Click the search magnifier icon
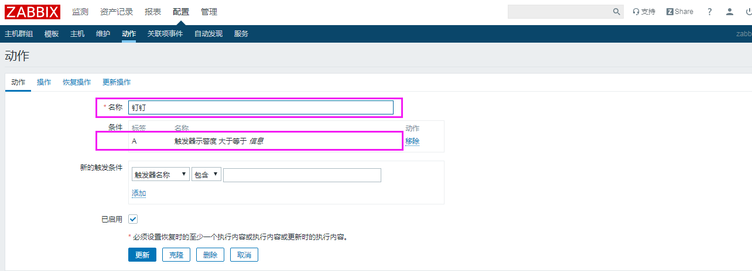The width and height of the screenshot is (752, 271). tap(616, 12)
